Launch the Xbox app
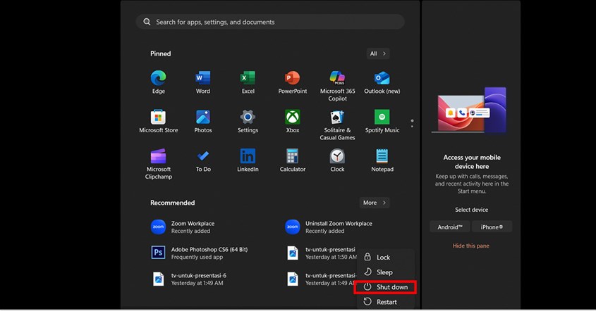596x311 pixels. 292,121
